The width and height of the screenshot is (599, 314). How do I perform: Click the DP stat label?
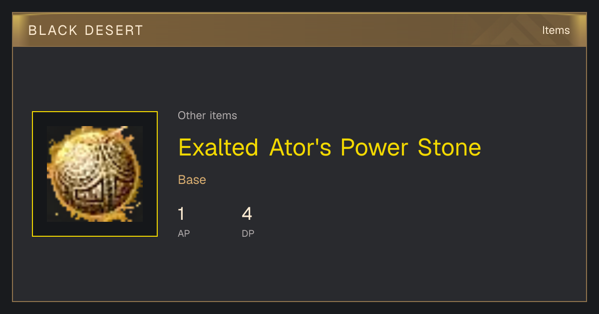[248, 233]
